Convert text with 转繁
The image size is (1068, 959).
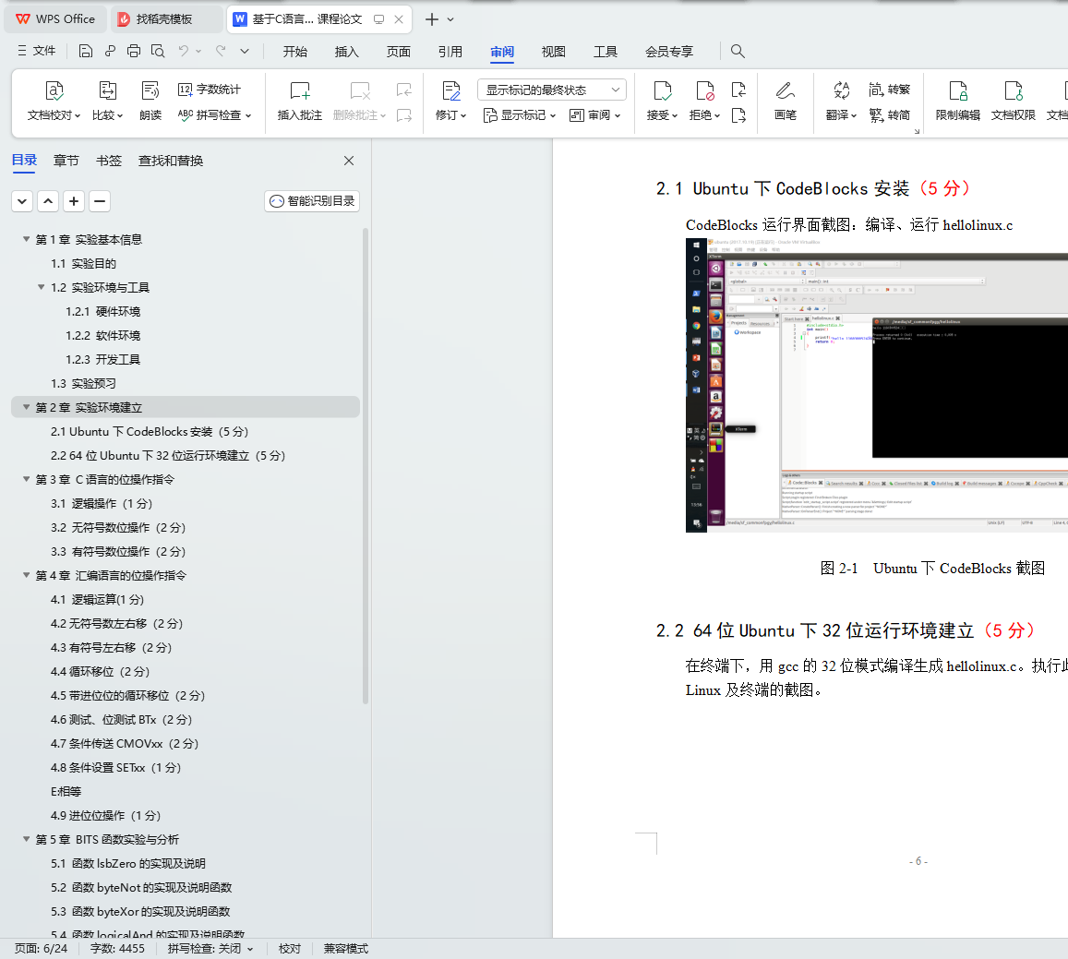[890, 90]
